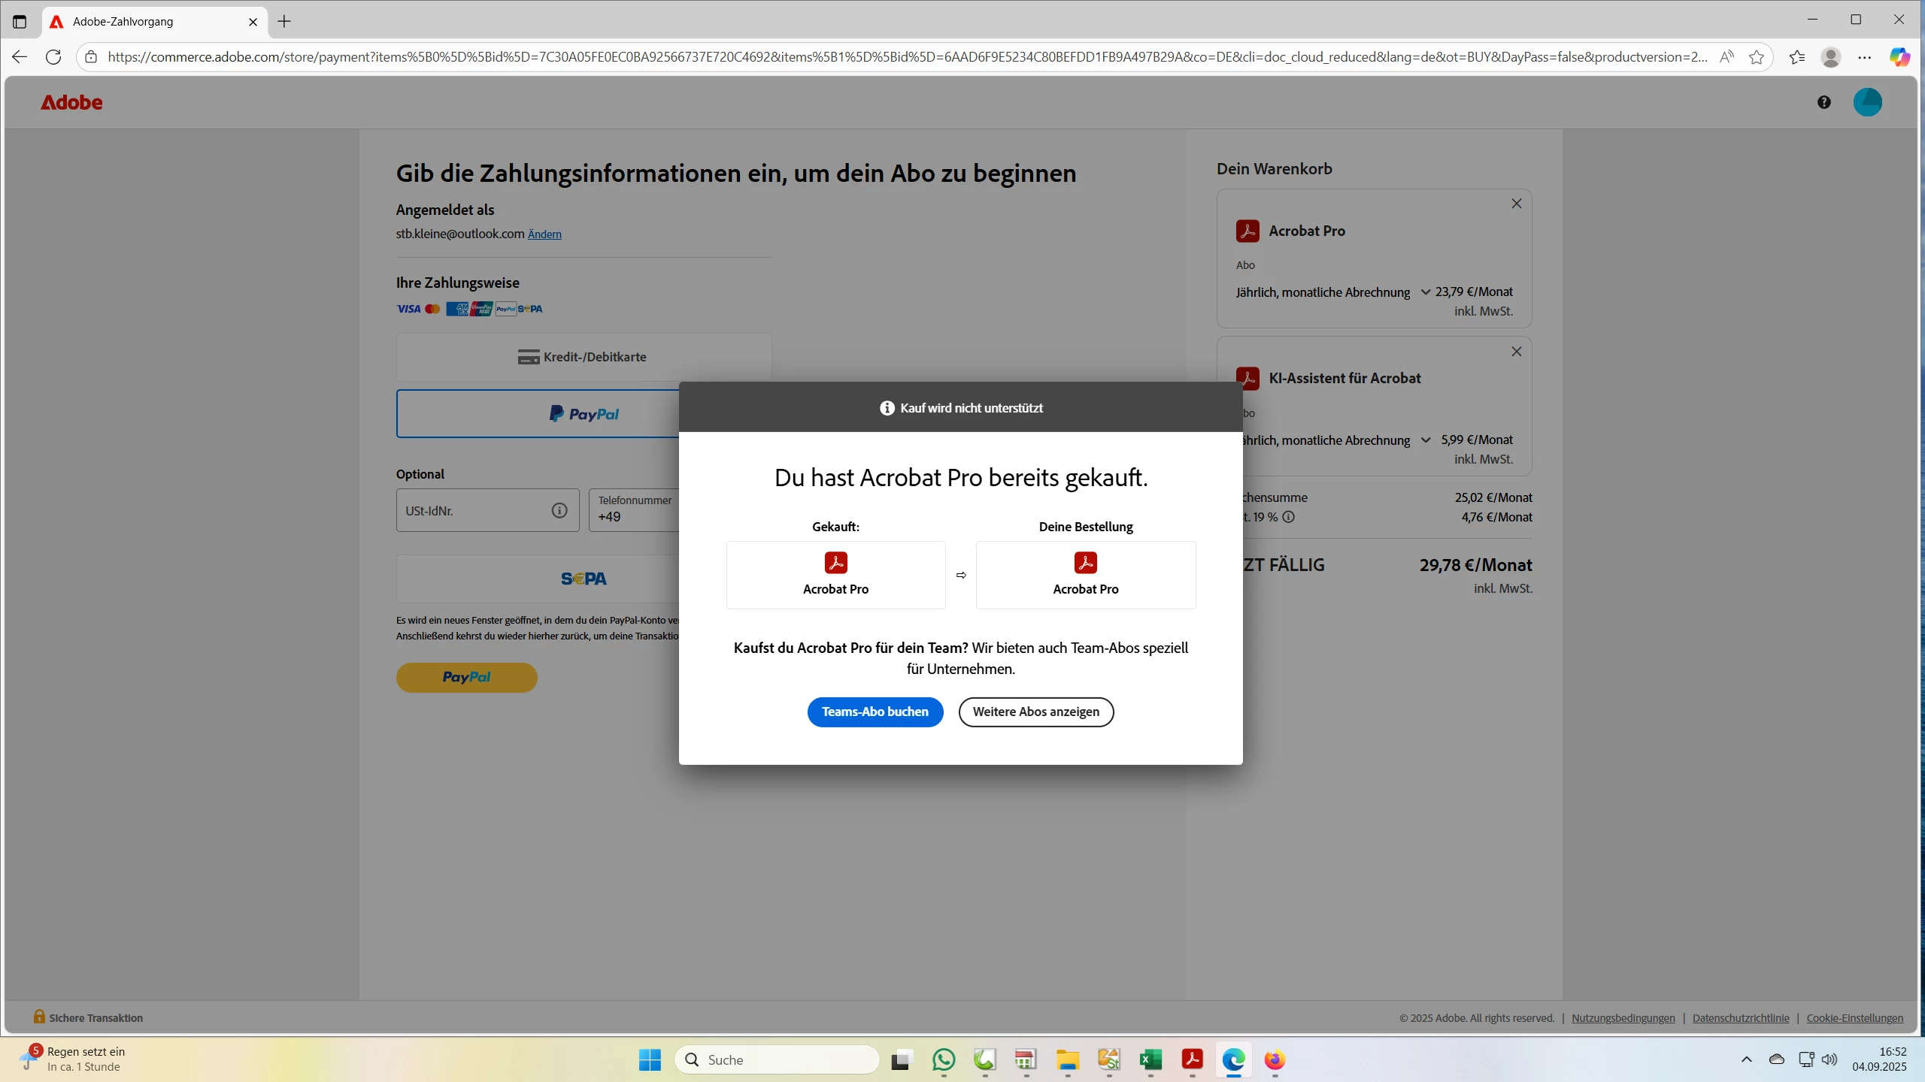The image size is (1925, 1082).
Task: Open WhatsApp from the taskbar
Action: [943, 1059]
